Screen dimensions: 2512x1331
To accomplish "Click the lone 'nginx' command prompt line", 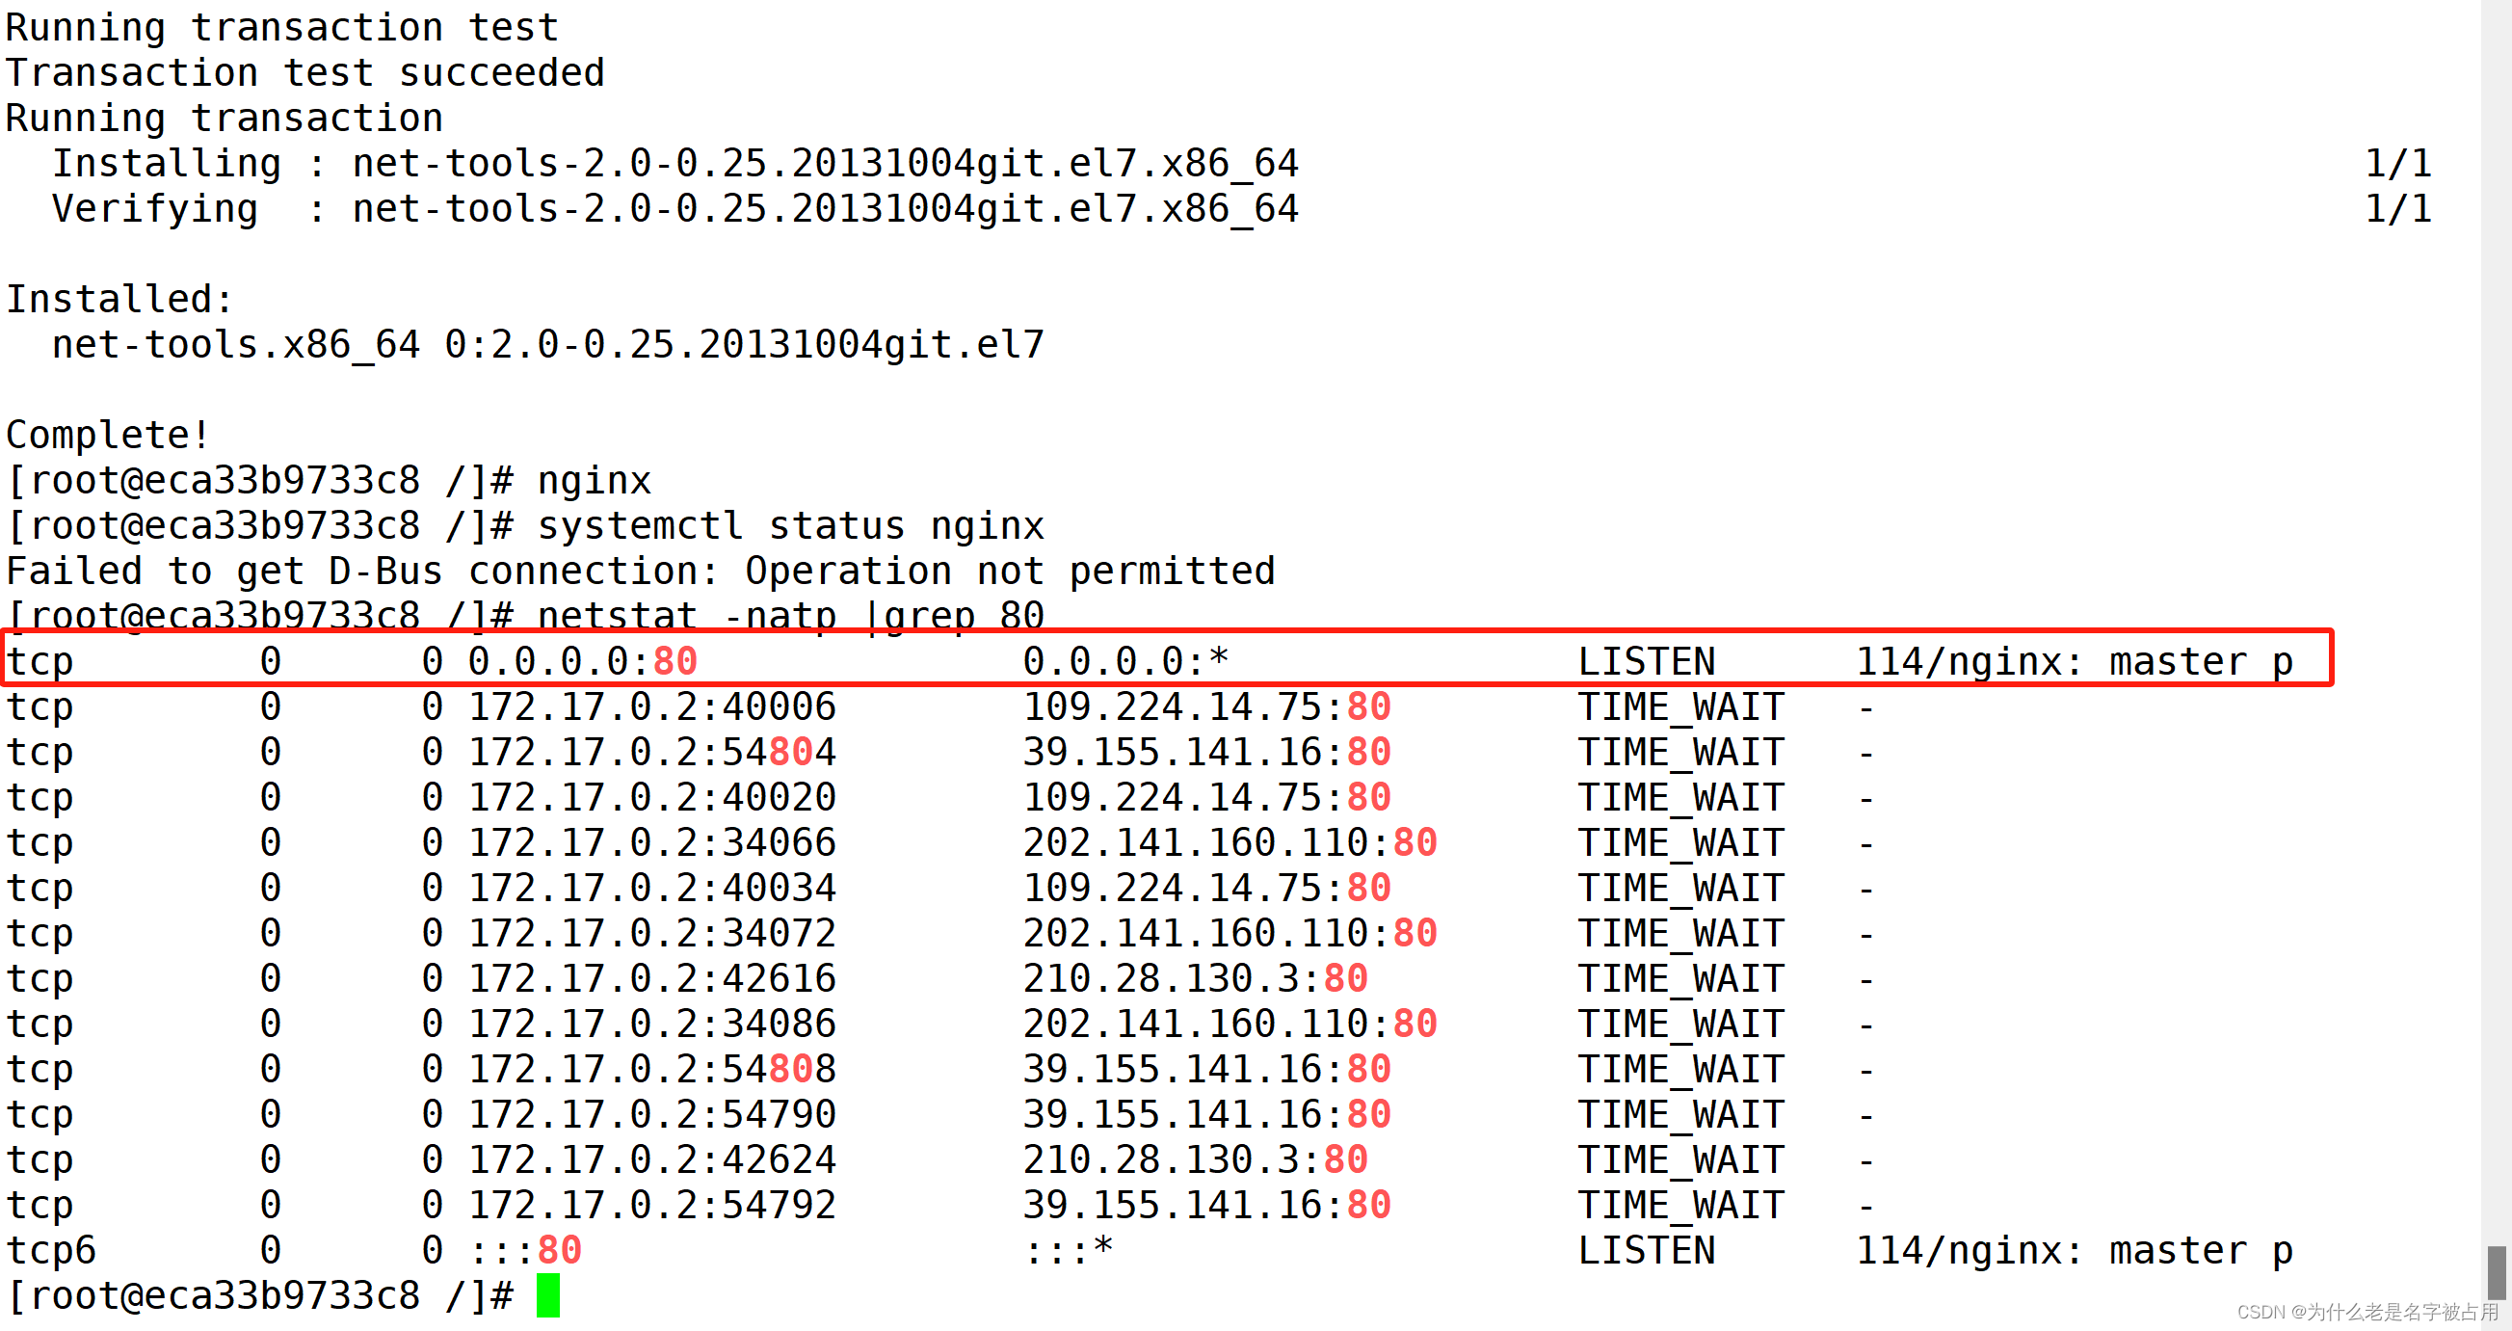I will [x=593, y=480].
